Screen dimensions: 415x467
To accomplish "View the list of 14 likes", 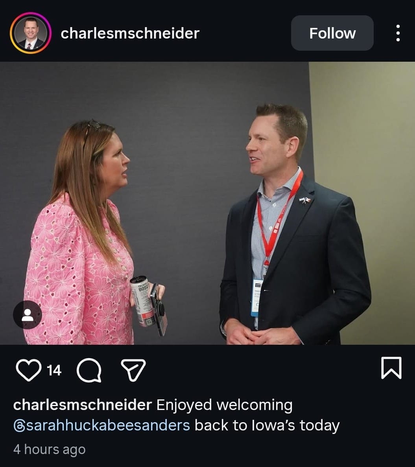I will tap(54, 370).
